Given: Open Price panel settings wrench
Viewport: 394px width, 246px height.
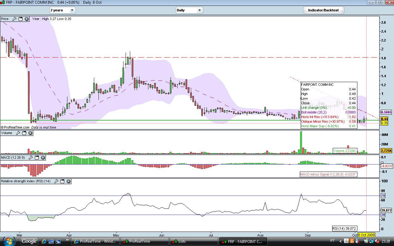Looking at the screenshot, I should [14, 19].
